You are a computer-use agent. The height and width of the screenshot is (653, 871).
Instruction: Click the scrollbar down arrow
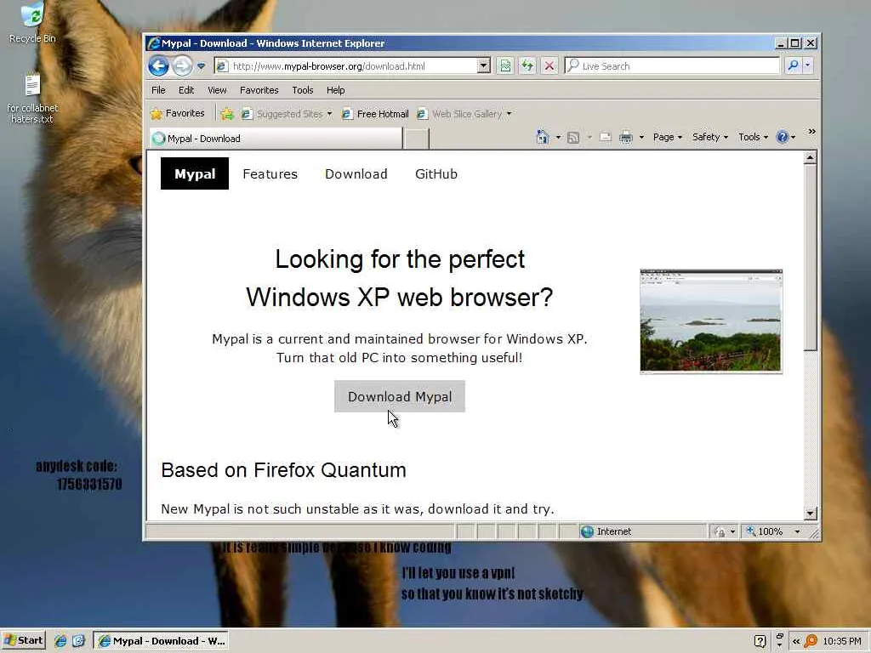click(810, 514)
